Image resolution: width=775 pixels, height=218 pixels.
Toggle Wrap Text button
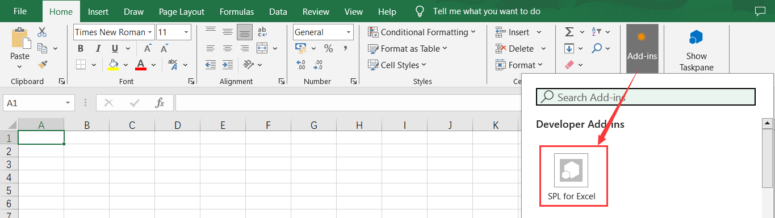pos(262,32)
